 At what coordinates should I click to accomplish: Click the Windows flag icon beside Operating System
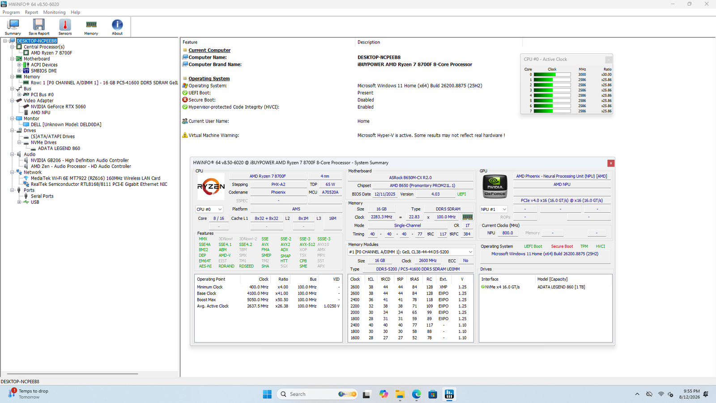click(185, 86)
